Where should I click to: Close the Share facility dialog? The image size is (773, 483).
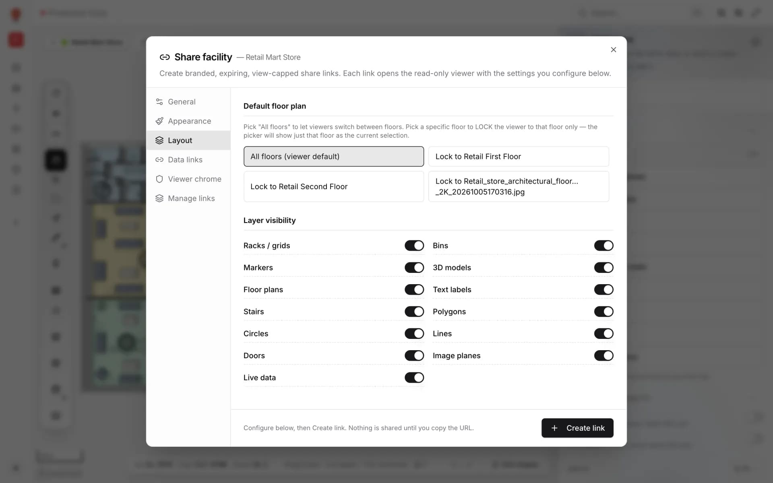[x=613, y=50]
